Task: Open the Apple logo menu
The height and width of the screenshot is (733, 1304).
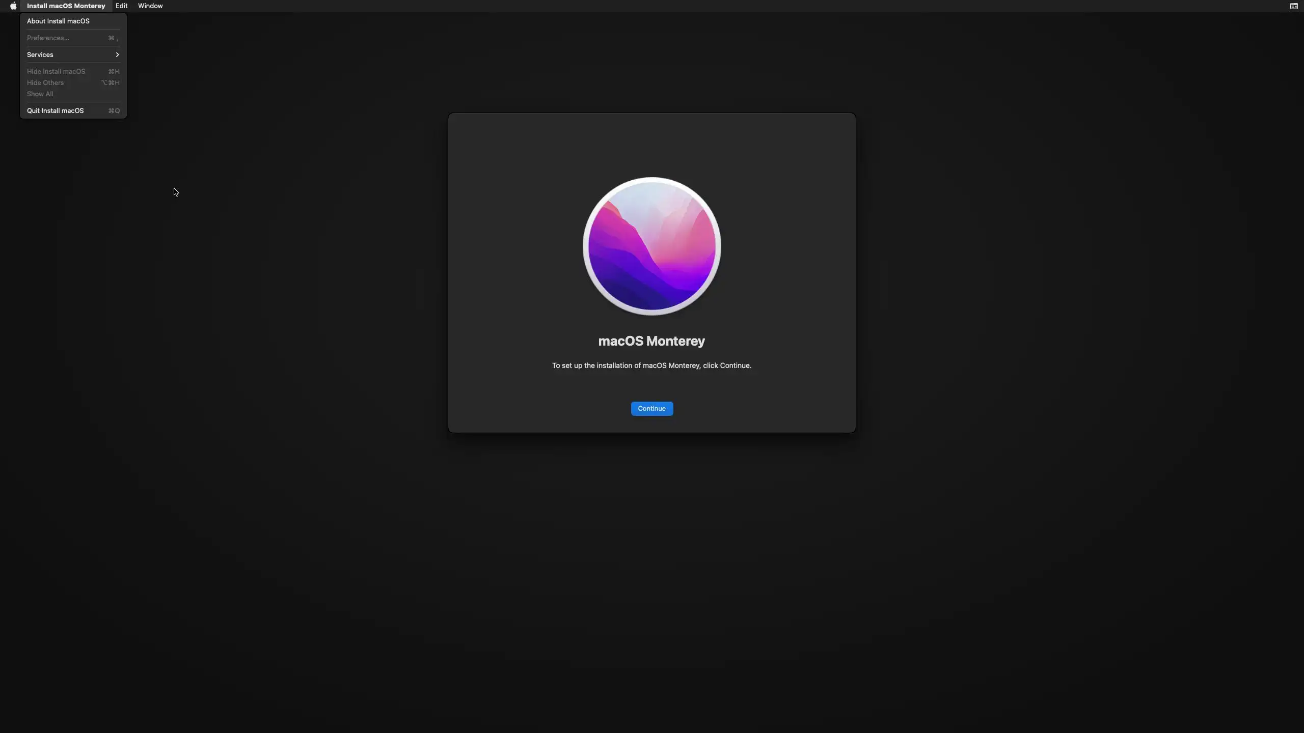Action: (x=13, y=6)
